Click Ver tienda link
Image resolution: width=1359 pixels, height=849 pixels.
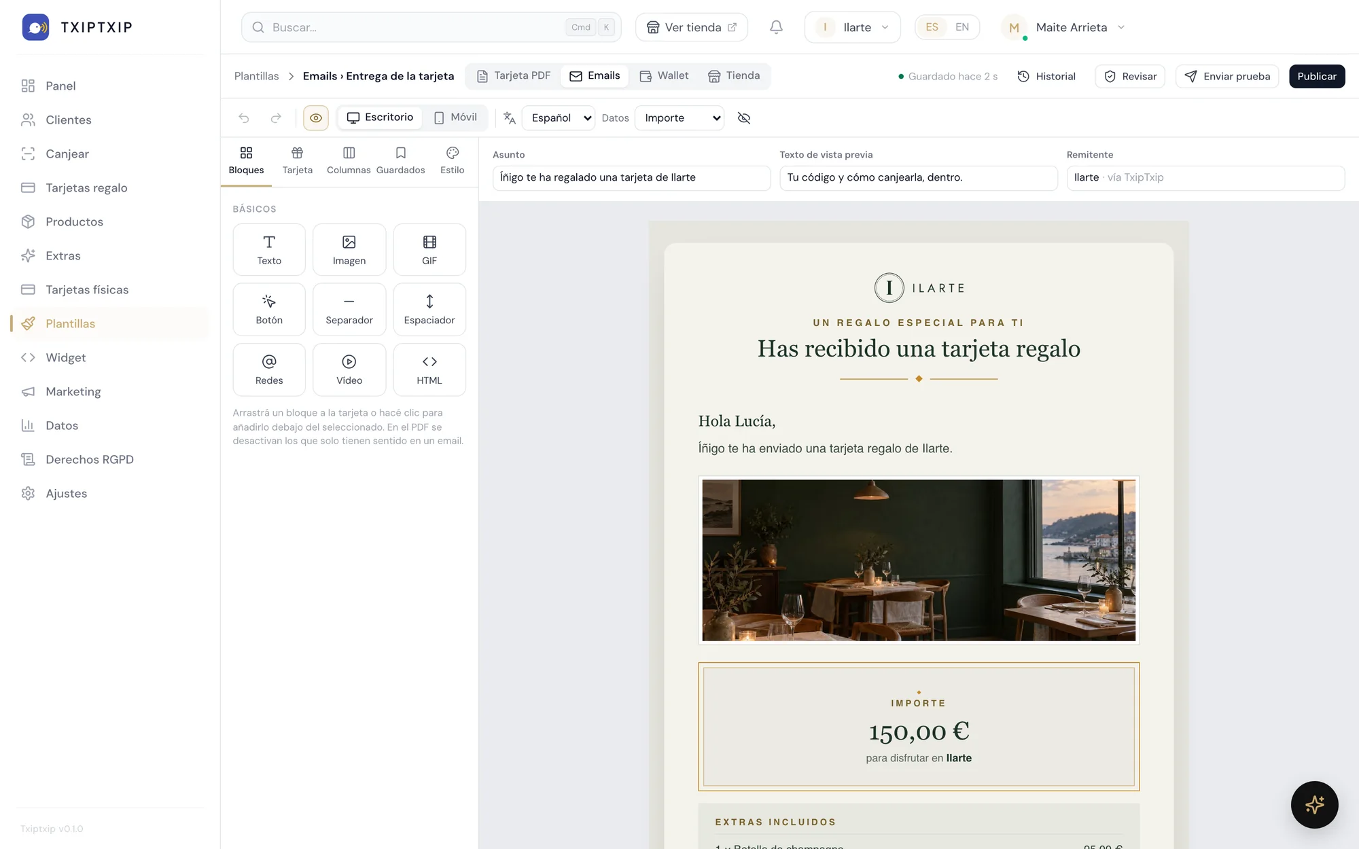click(x=692, y=27)
